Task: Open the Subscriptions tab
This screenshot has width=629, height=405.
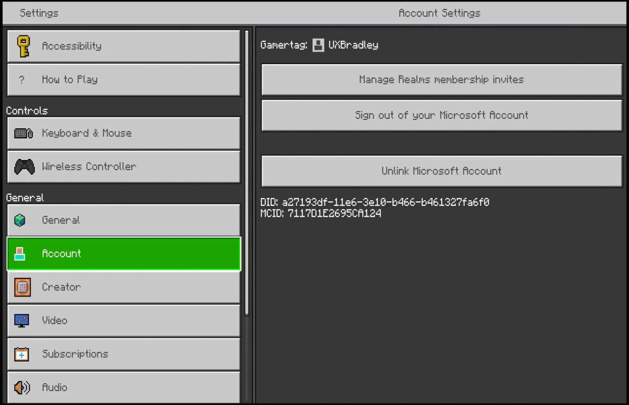Action: click(x=124, y=354)
